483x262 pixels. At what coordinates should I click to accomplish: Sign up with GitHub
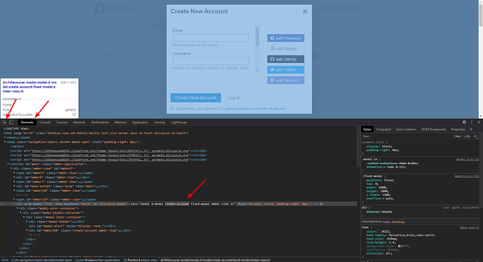[x=286, y=59]
